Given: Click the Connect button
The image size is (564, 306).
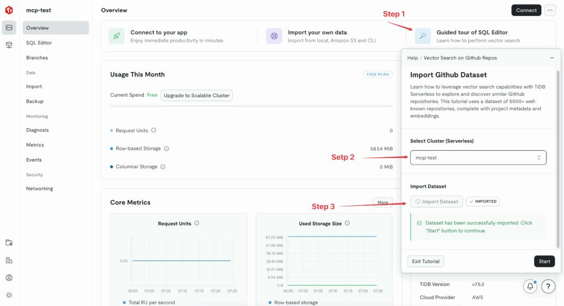Looking at the screenshot, I should (526, 10).
